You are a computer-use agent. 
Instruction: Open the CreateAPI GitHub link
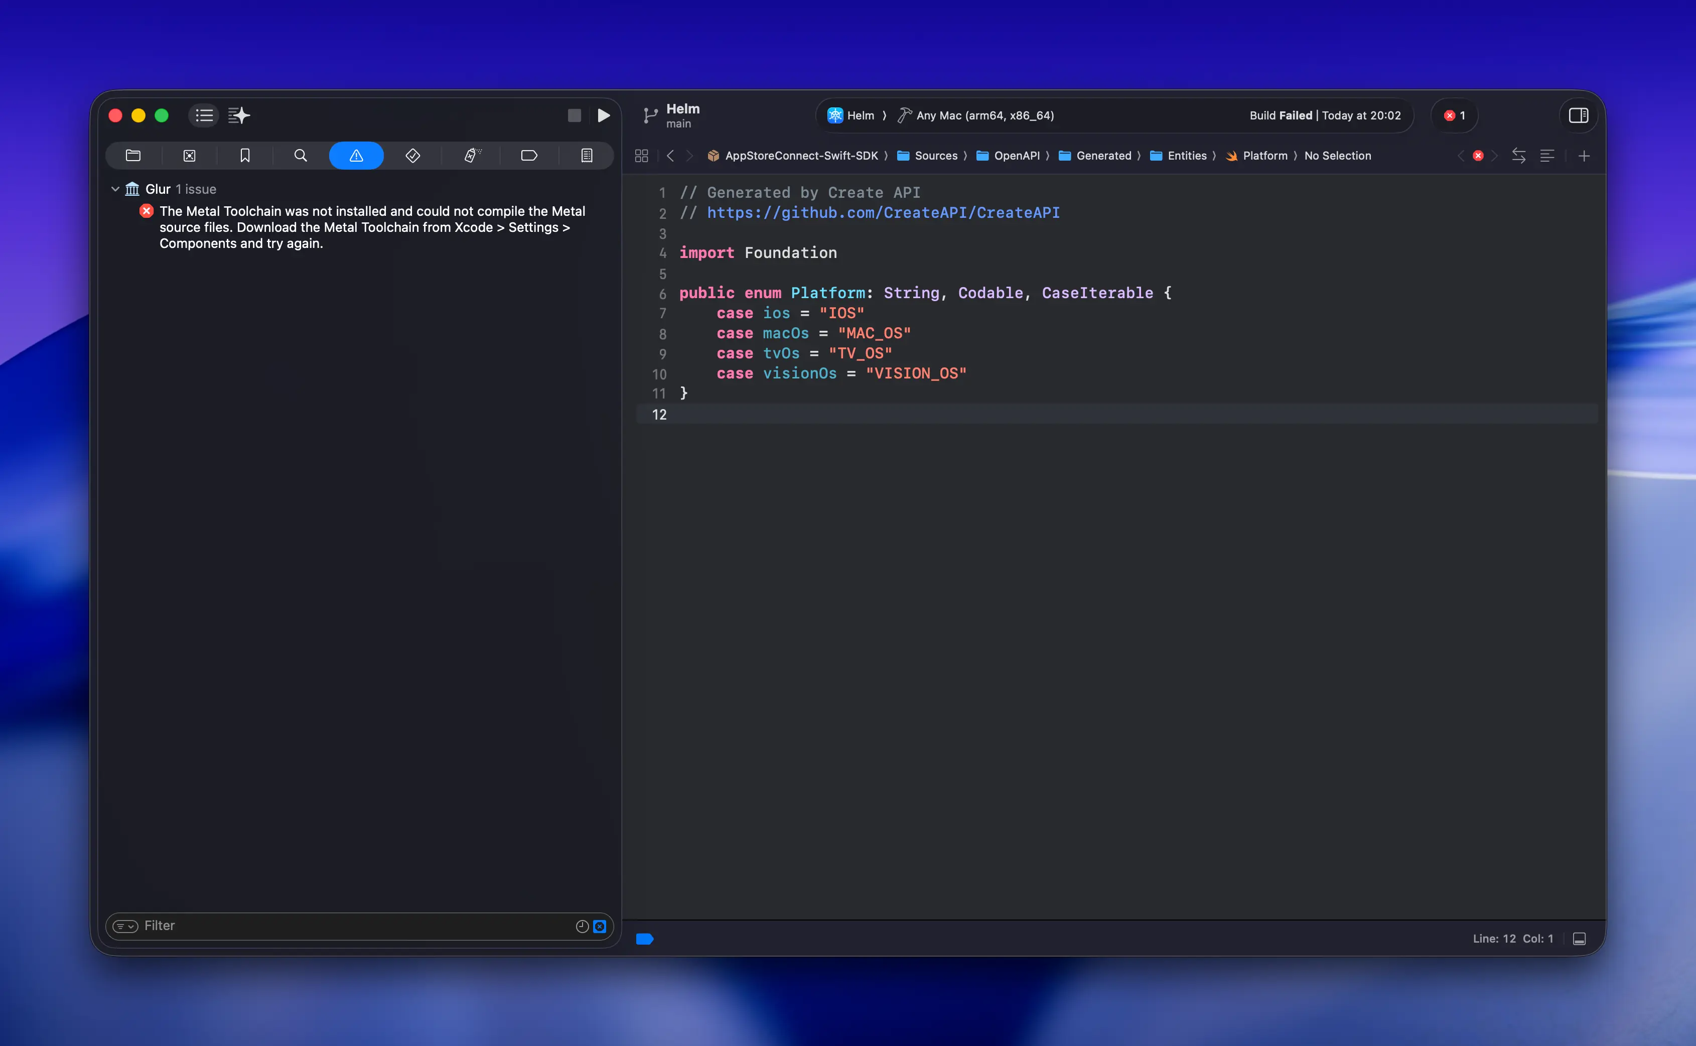(x=883, y=213)
